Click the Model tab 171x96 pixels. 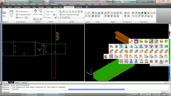click(x=11, y=82)
